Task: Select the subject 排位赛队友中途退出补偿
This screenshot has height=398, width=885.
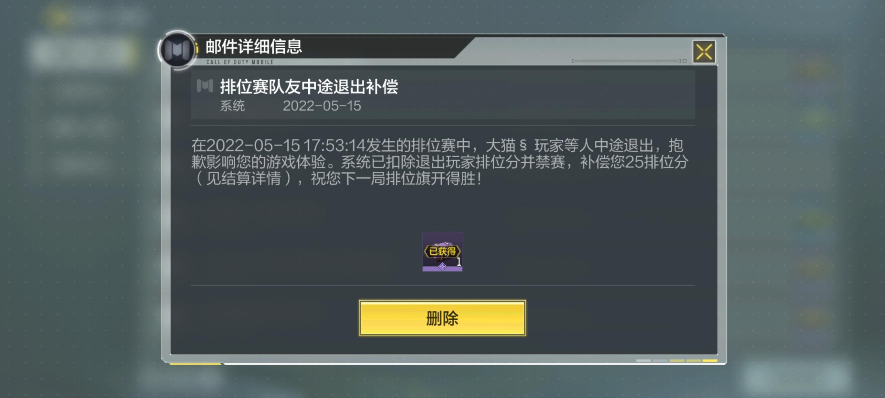Action: [x=309, y=87]
